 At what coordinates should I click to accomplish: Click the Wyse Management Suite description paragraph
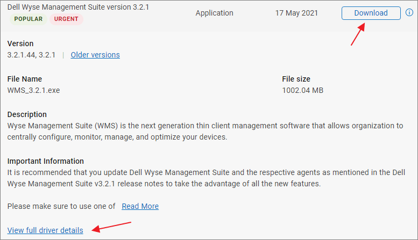coord(204,132)
